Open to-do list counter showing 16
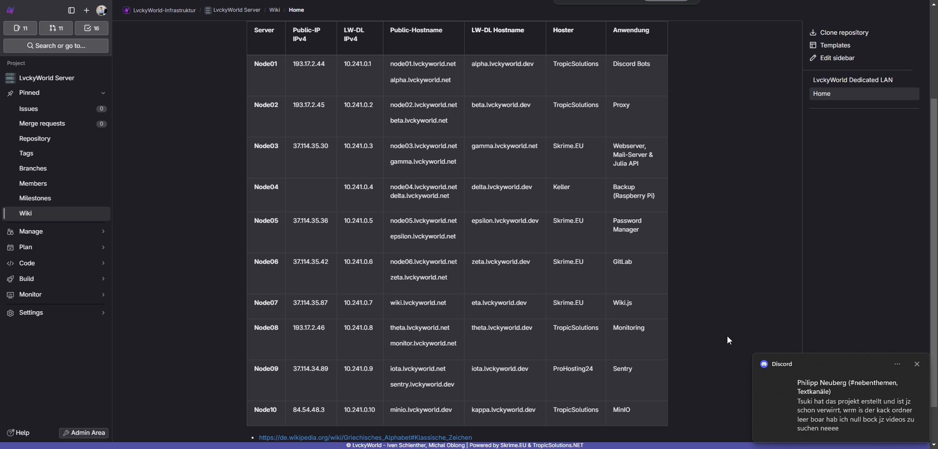The width and height of the screenshot is (938, 449). coord(91,28)
